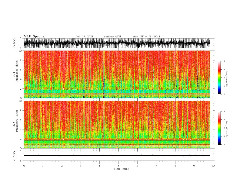Click the ch.3 flat voltage trace

click(117, 156)
